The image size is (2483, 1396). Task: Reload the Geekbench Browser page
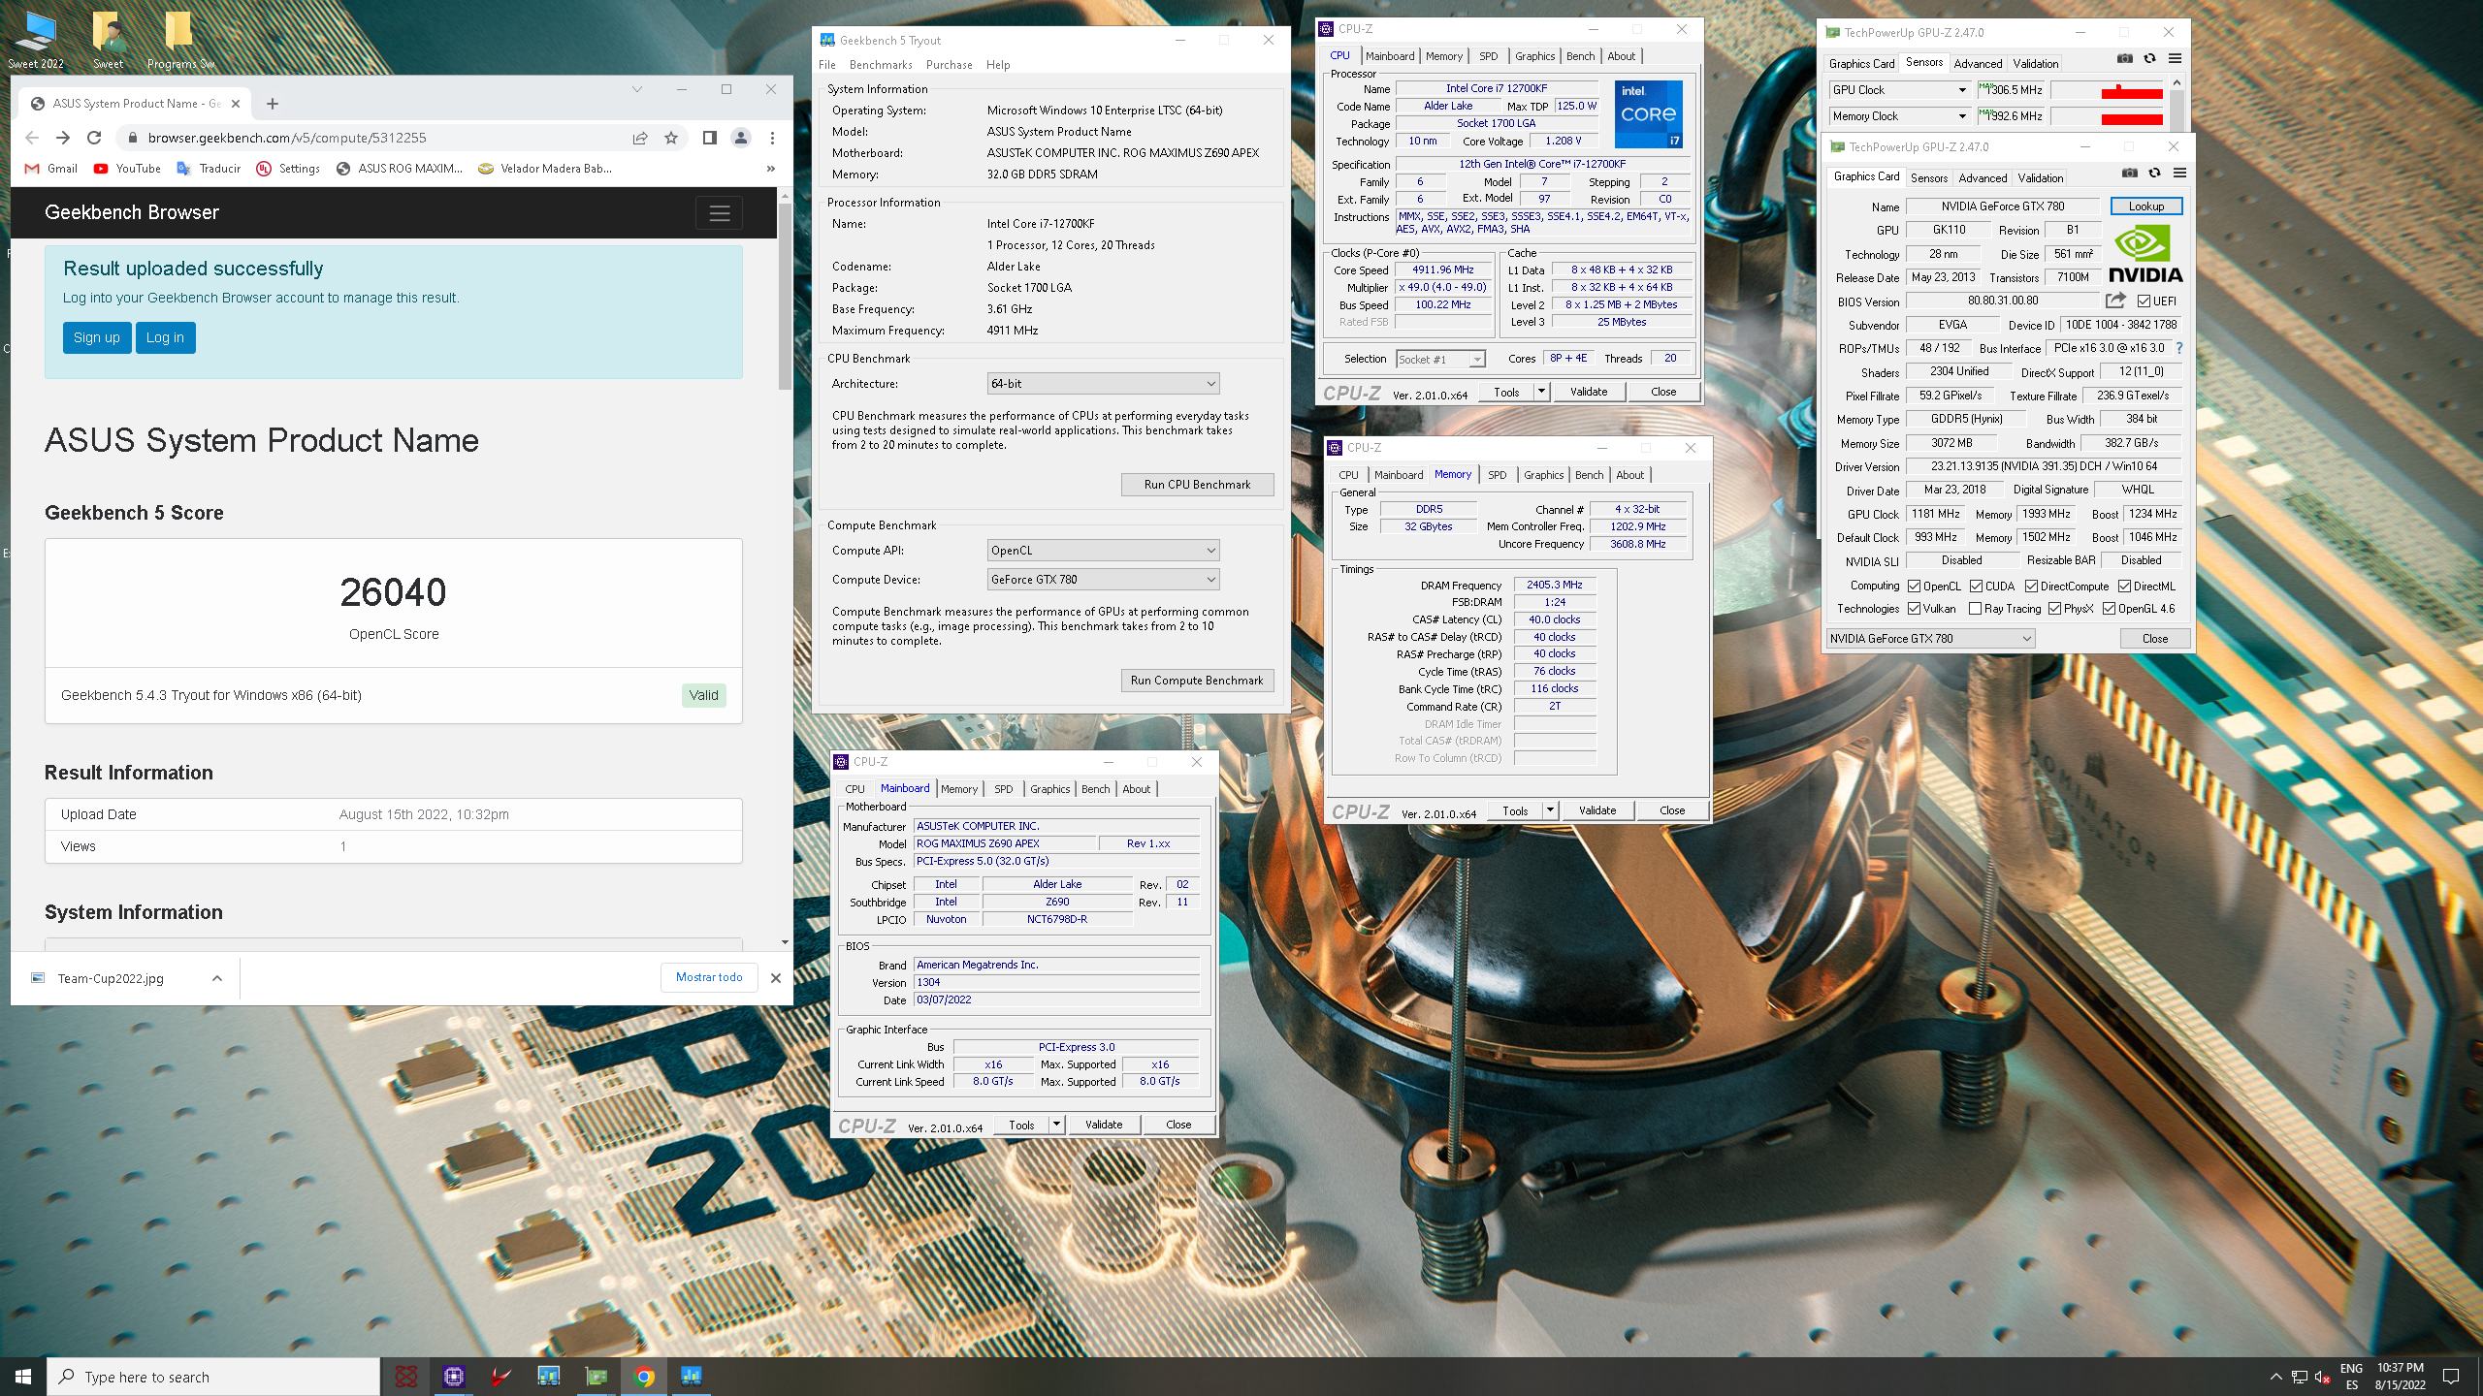tap(94, 138)
